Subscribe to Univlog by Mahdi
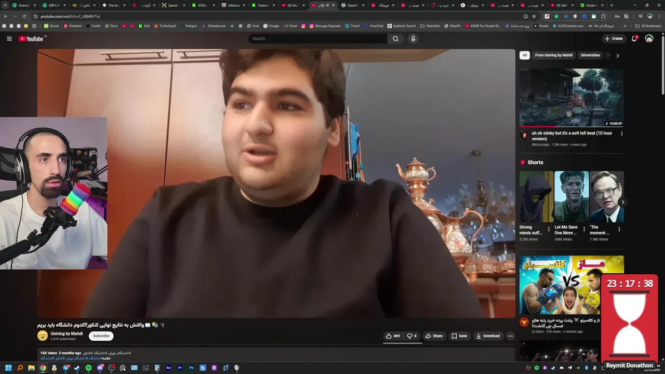 [101, 336]
